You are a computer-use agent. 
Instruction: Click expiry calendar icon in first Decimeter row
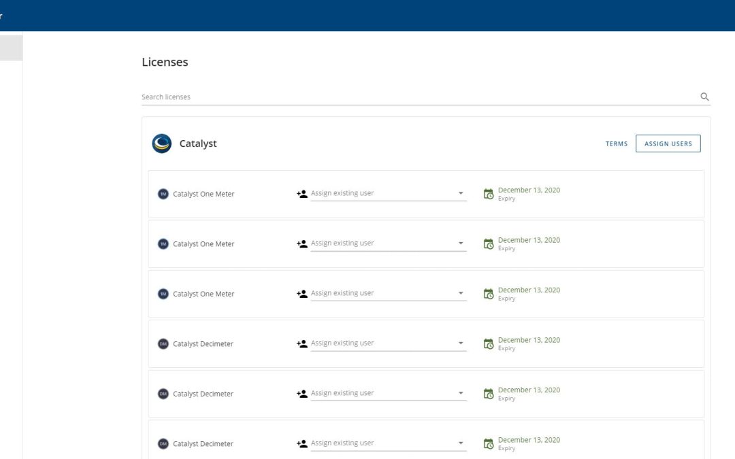[x=489, y=344]
